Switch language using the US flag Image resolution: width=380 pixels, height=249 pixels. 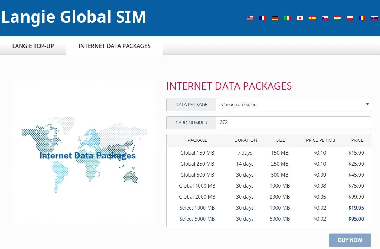(x=250, y=18)
